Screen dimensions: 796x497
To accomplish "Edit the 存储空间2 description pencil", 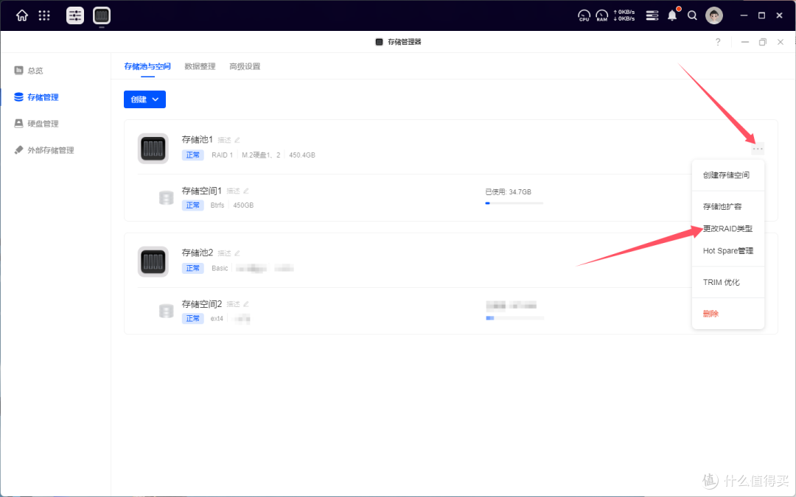I will coord(246,304).
